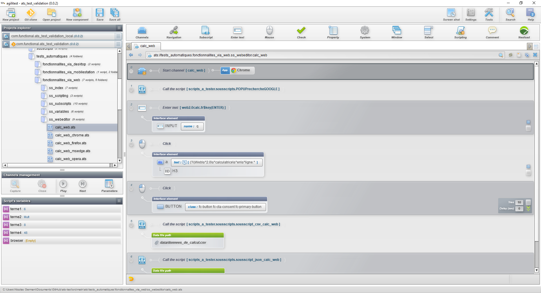541x293 pixels.
Task: Toggle the circle for step 4 Click
Action: 131,189
